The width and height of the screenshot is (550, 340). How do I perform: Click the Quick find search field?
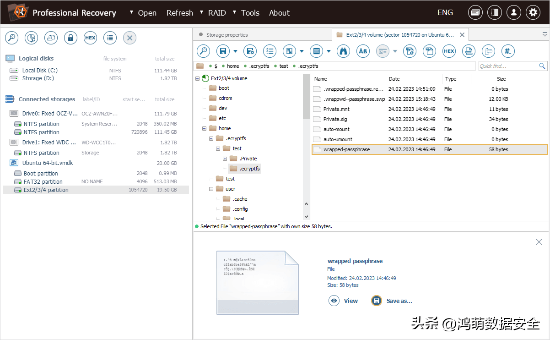tap(507, 66)
